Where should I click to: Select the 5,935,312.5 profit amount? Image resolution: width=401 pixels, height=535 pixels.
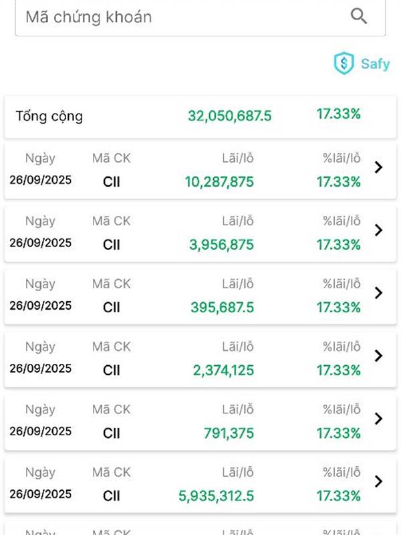tap(216, 496)
